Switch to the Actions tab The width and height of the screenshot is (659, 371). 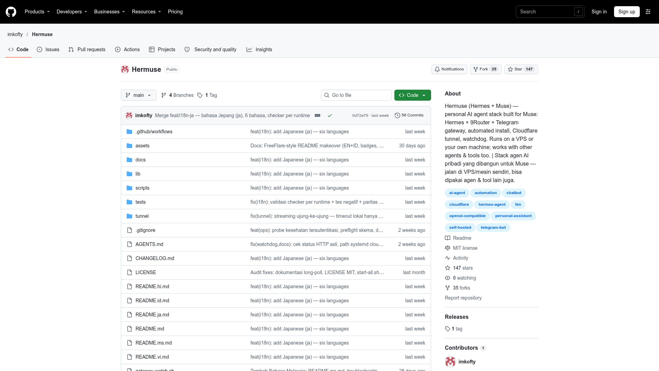tap(127, 49)
